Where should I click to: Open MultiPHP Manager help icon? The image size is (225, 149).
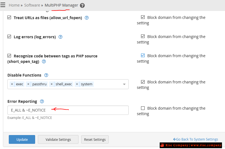[x=82, y=5]
